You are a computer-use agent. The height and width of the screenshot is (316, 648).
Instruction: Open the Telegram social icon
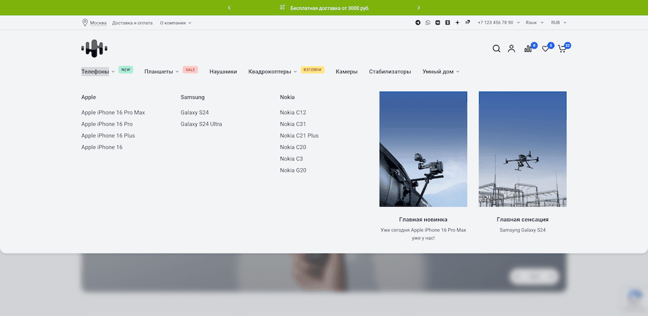(418, 23)
